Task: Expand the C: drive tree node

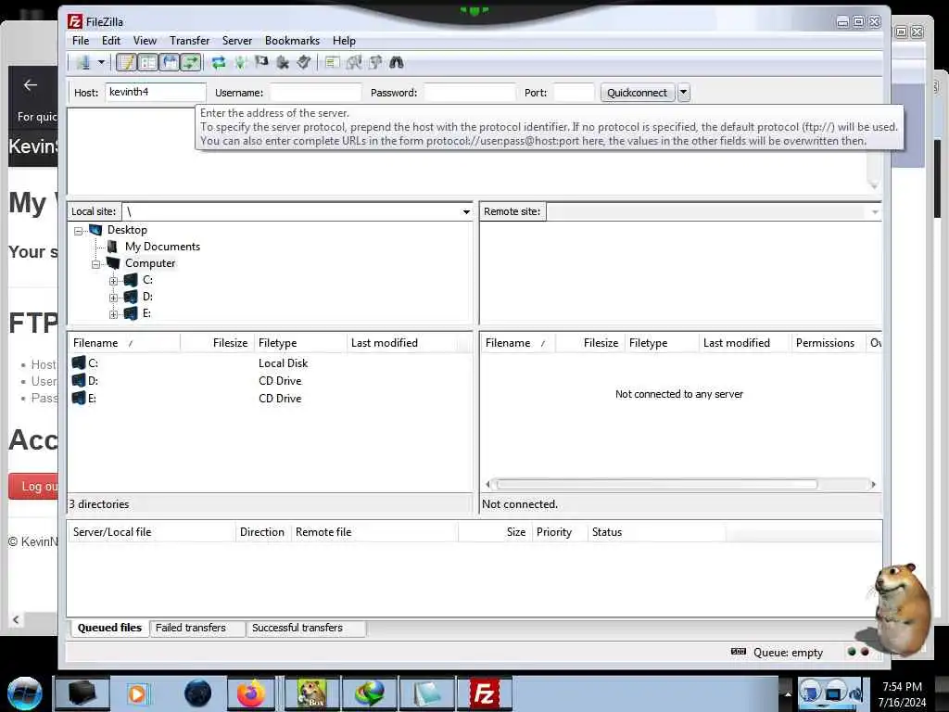Action: pyautogui.click(x=113, y=281)
